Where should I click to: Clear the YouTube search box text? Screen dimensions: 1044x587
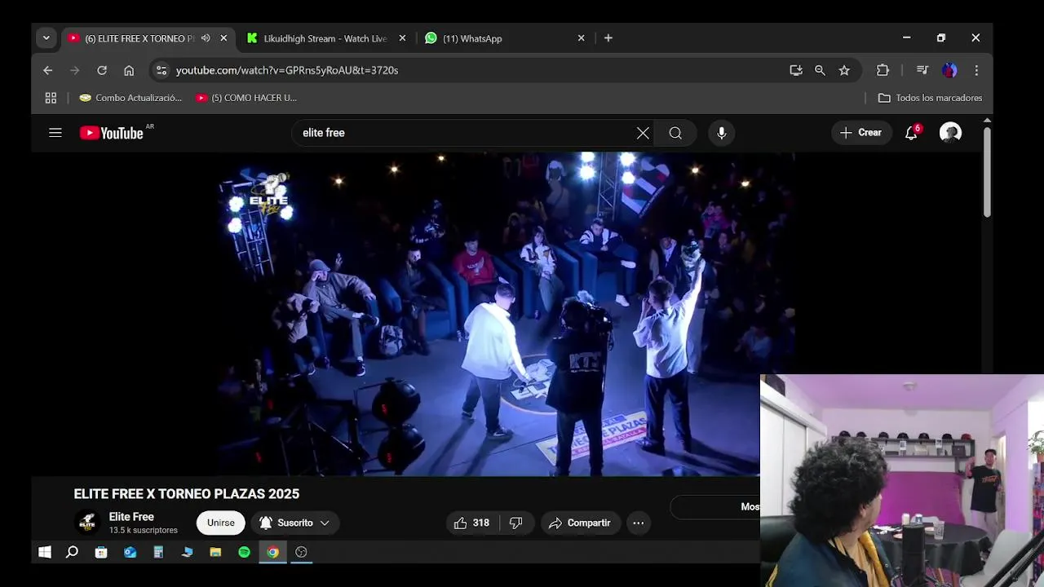coord(643,133)
